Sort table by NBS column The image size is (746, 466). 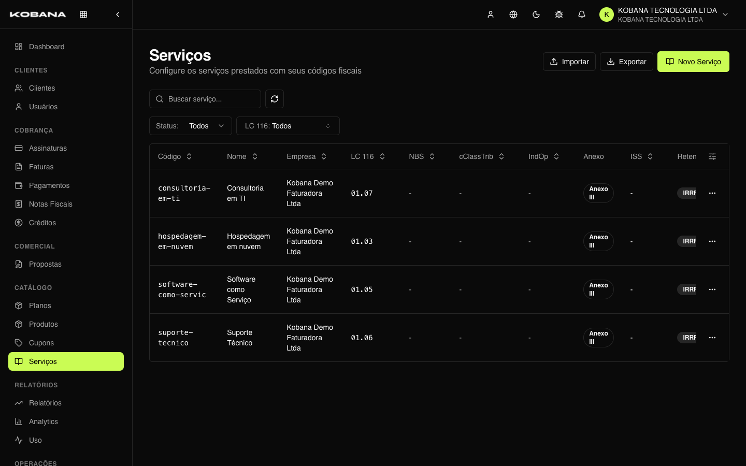[422, 156]
